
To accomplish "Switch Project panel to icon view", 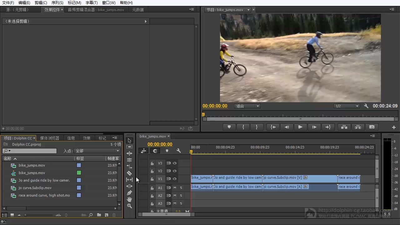I will coord(12,215).
